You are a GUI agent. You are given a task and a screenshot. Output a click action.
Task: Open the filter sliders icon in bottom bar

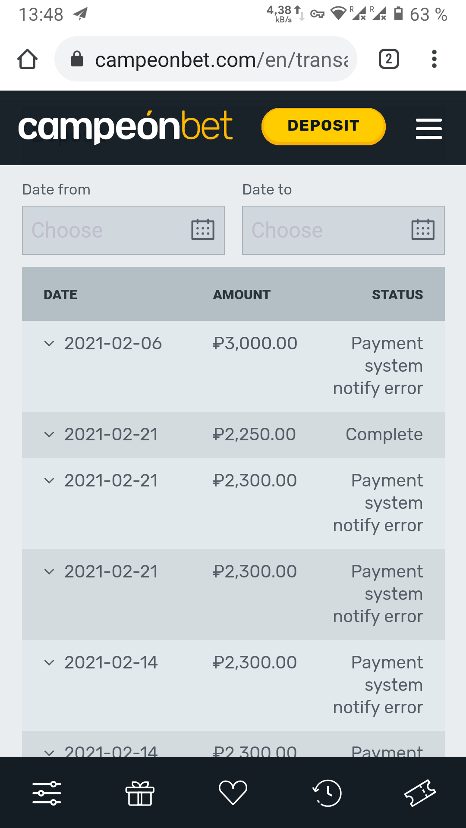tap(47, 793)
